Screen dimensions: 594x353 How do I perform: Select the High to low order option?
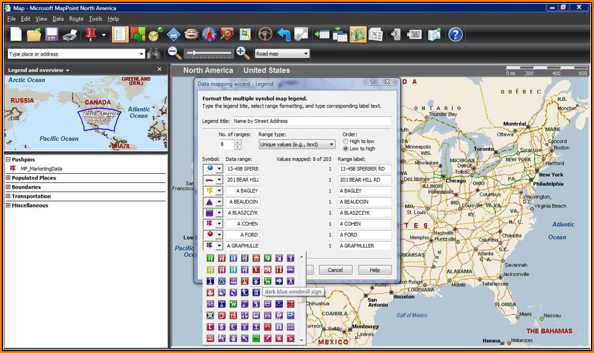coord(346,141)
